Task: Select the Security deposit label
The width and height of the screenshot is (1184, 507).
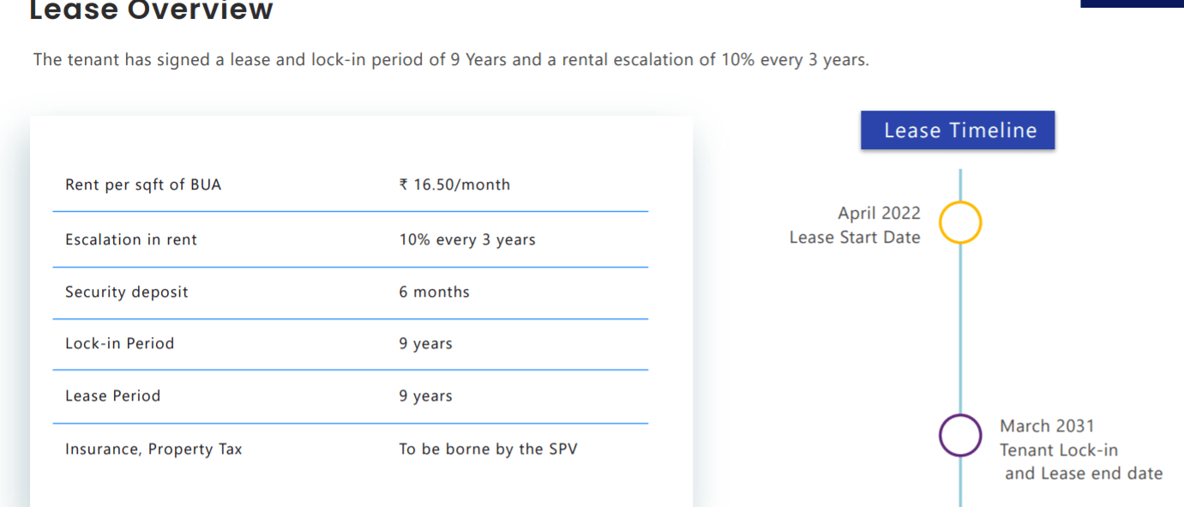Action: pyautogui.click(x=127, y=293)
